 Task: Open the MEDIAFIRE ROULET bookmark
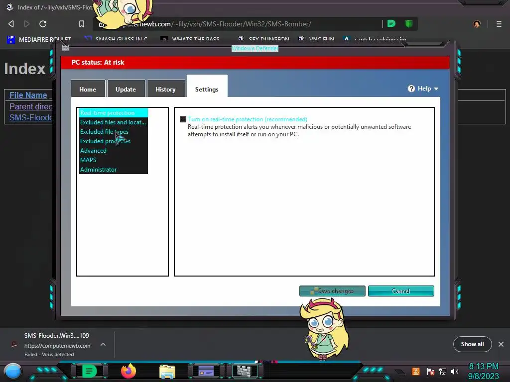point(39,40)
